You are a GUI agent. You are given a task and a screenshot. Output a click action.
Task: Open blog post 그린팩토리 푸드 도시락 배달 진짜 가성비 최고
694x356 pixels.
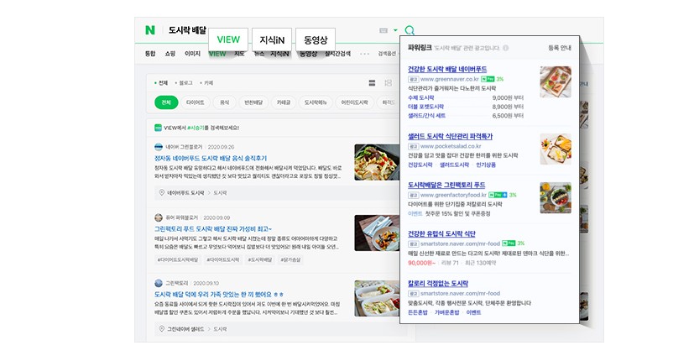click(213, 229)
